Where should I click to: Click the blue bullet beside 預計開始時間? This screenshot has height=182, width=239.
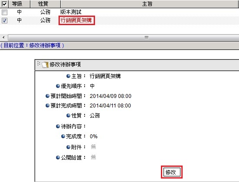(47, 96)
